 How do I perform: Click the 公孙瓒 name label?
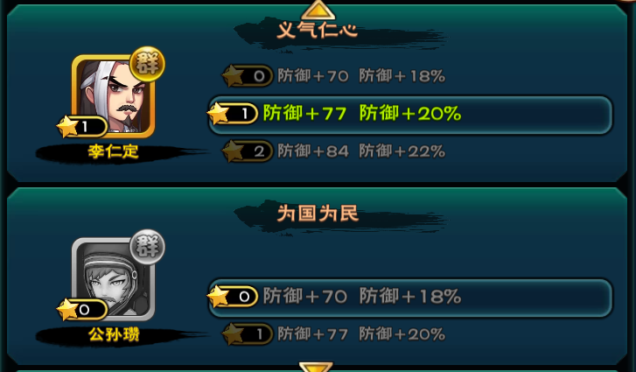(114, 334)
